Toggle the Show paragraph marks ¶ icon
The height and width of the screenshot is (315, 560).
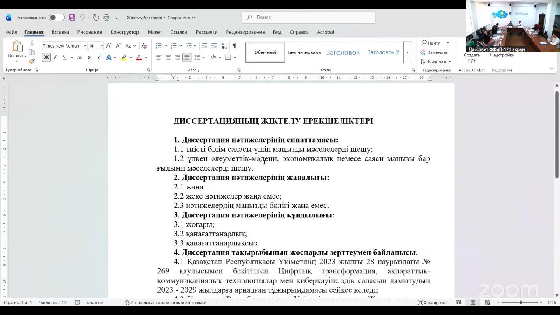pyautogui.click(x=234, y=46)
